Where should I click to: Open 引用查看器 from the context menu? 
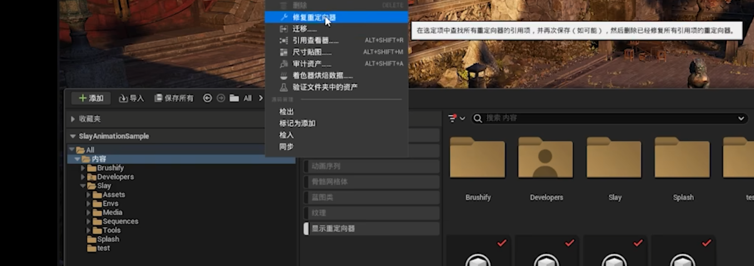click(336, 41)
